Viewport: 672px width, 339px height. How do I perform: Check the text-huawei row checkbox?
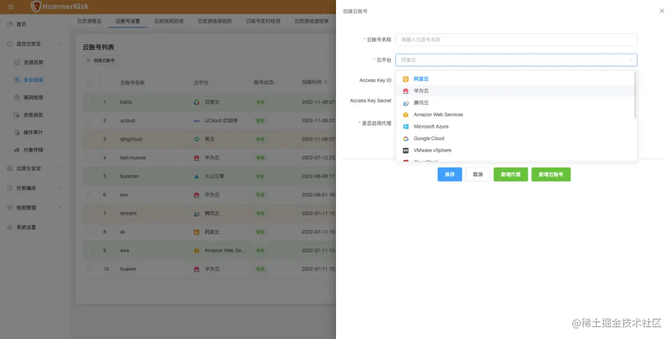(89, 158)
